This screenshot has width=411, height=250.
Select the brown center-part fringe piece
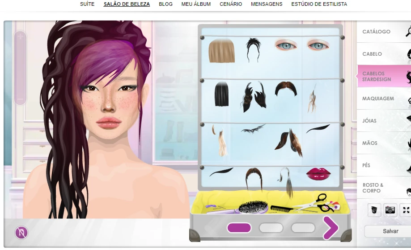coord(286,89)
